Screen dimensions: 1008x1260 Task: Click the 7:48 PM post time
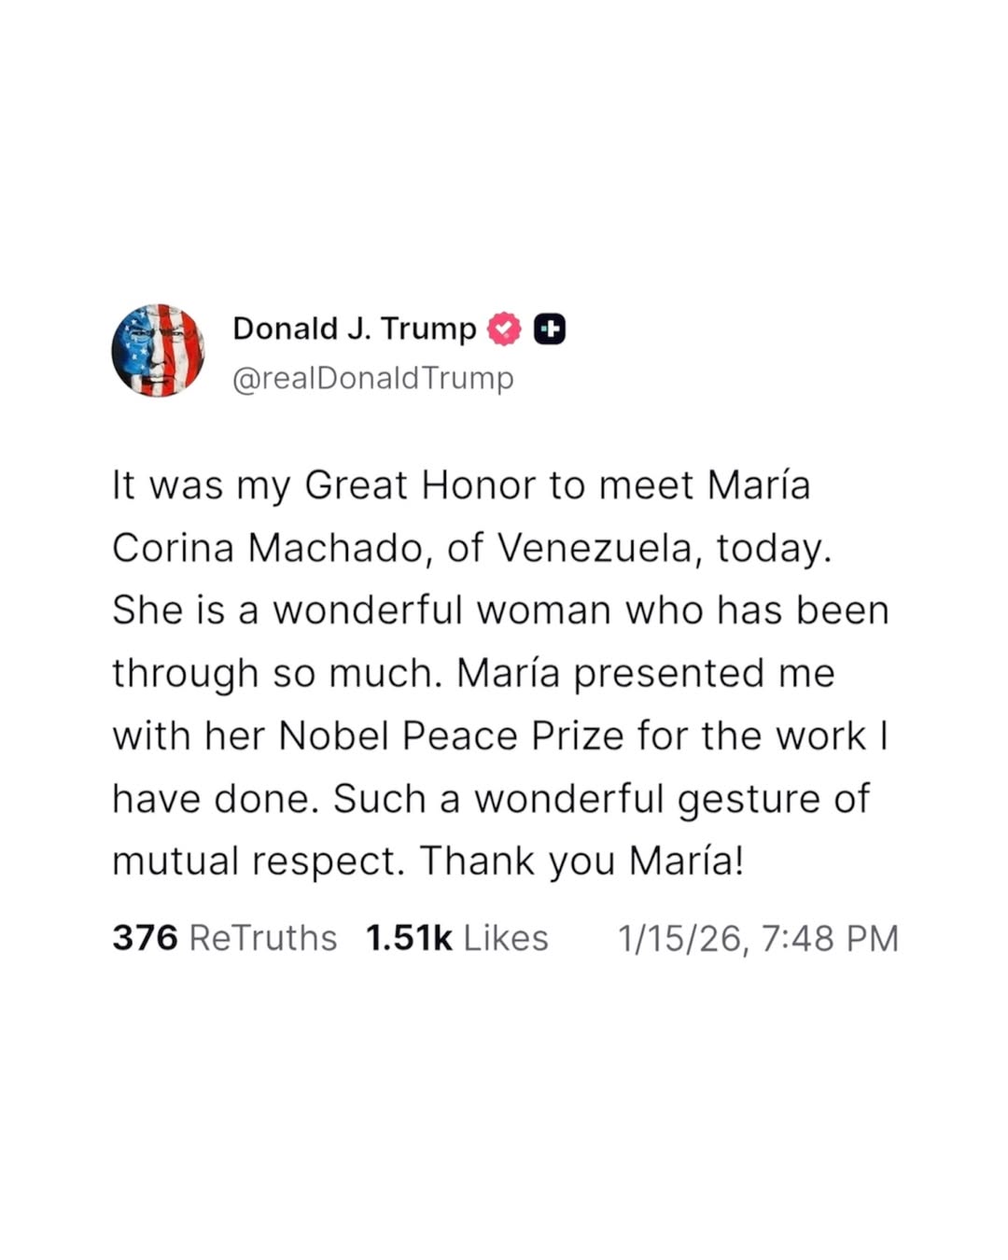pos(830,938)
